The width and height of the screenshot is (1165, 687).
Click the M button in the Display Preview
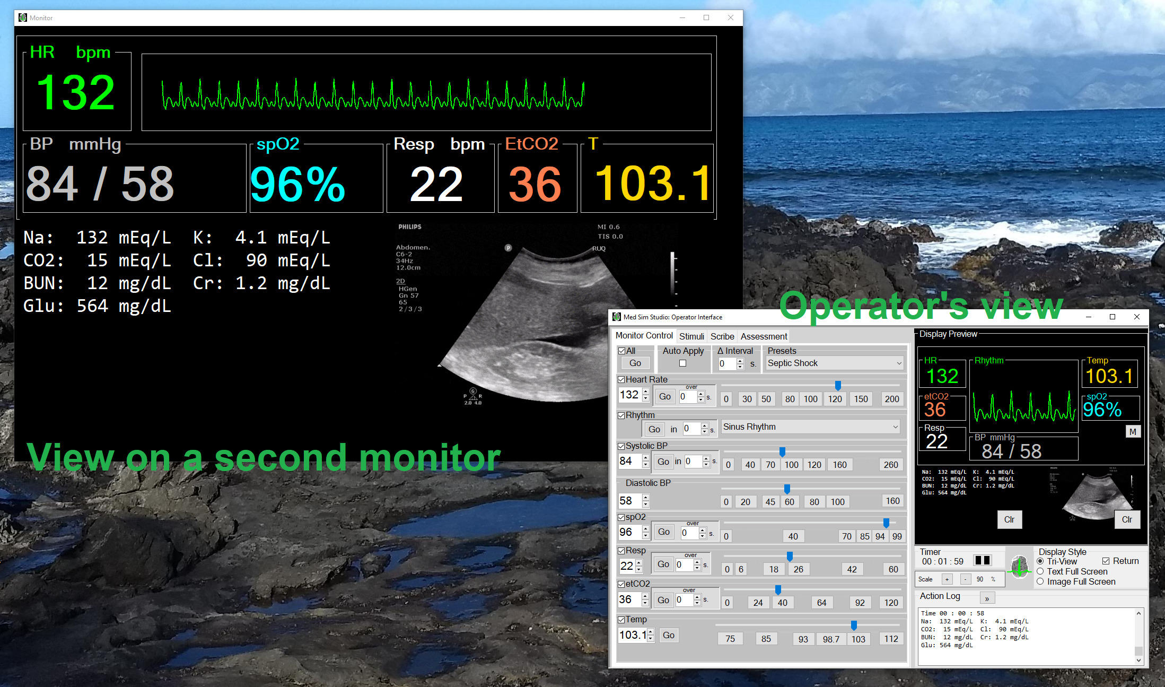click(x=1133, y=431)
